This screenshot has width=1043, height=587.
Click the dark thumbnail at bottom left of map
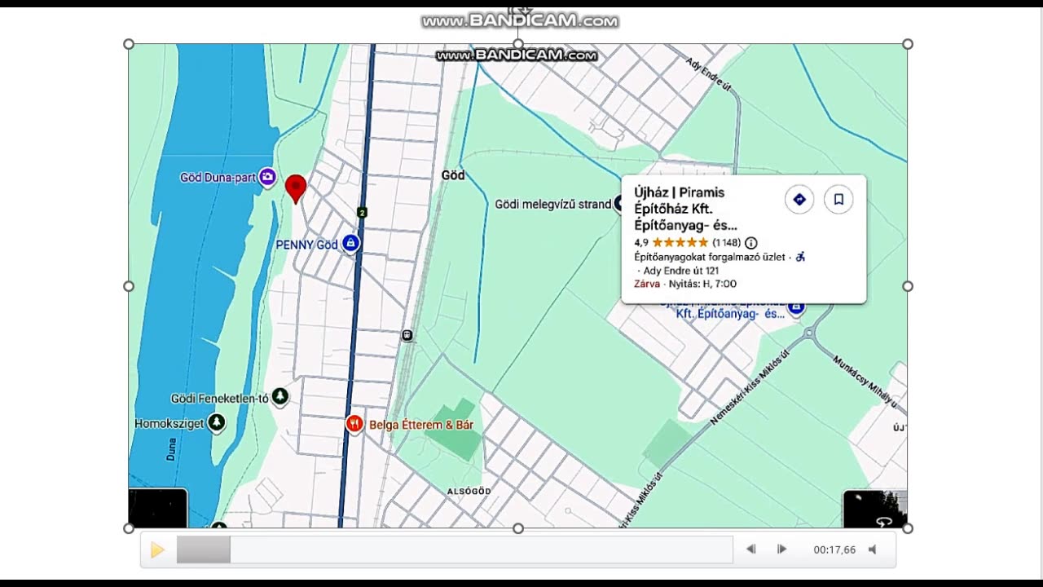click(158, 508)
